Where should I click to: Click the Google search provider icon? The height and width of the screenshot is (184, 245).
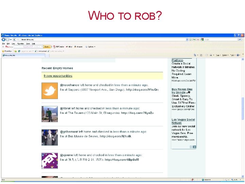coord(202,40)
